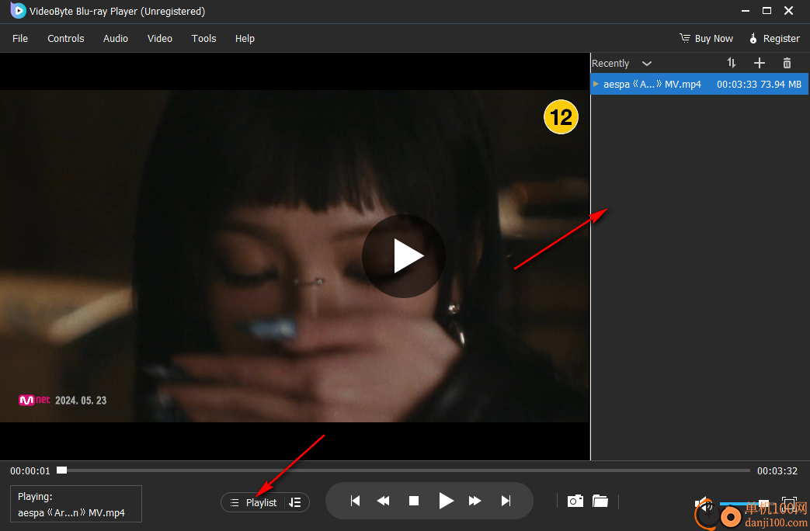Mute audio using the speaker icon

pyautogui.click(x=704, y=504)
